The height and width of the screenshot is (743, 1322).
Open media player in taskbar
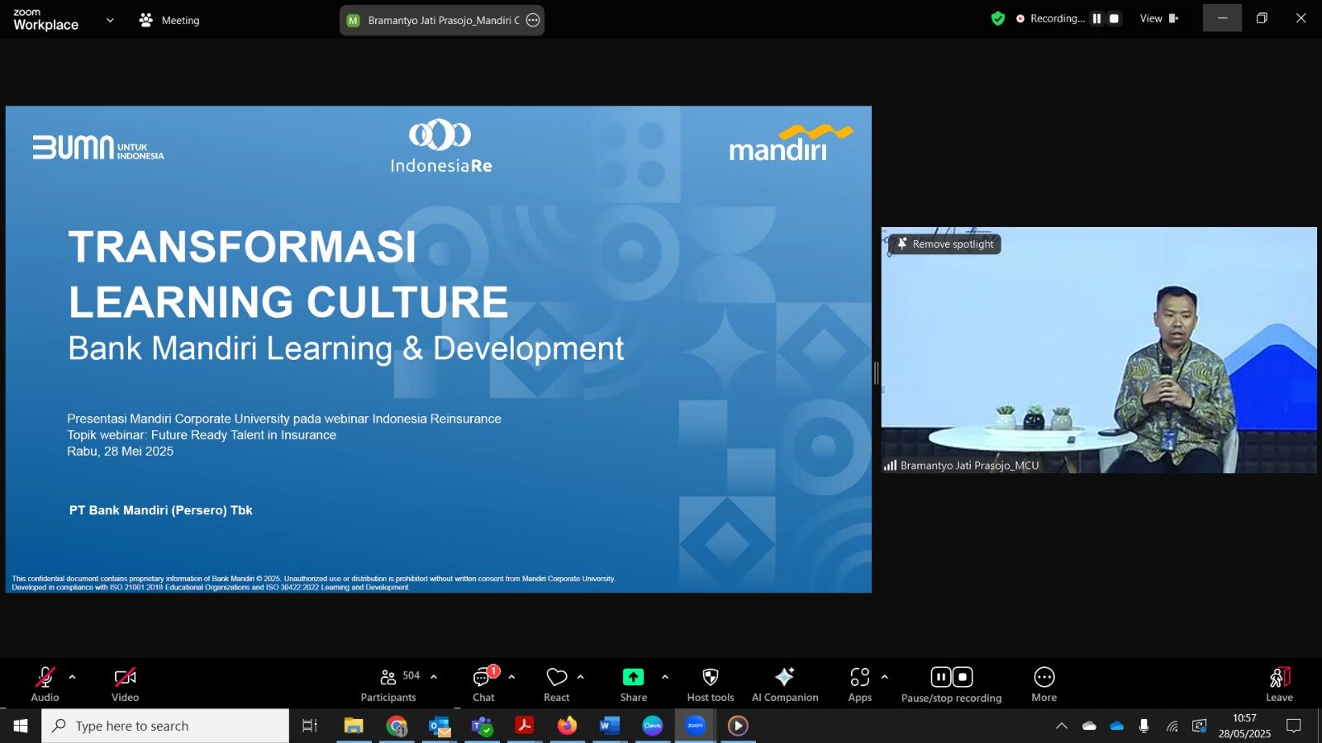[738, 726]
